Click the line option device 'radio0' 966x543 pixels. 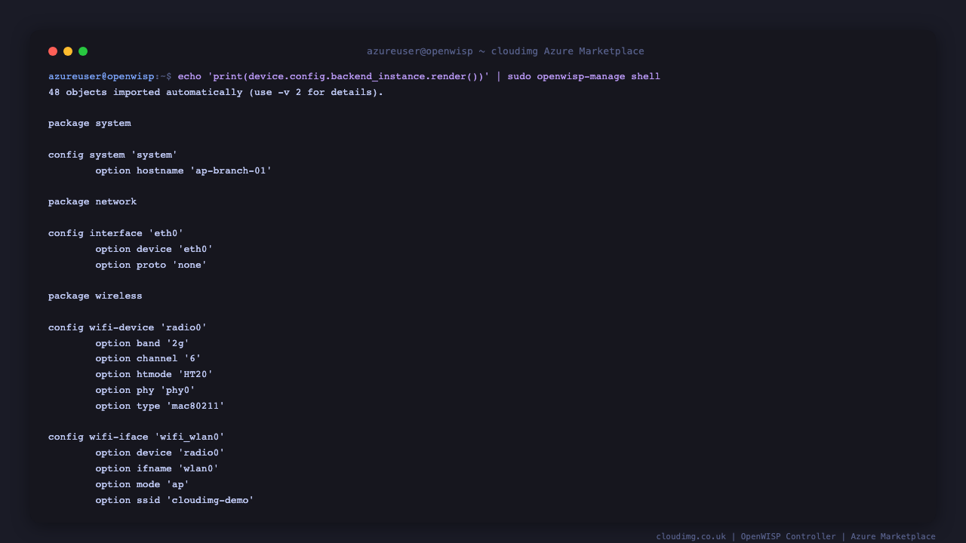[x=160, y=453]
